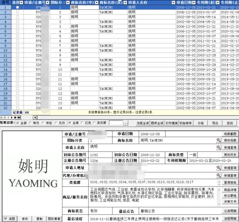This screenshot has height=222, width=239.
Task: Click the 图样全读 button
Action: coord(157,123)
